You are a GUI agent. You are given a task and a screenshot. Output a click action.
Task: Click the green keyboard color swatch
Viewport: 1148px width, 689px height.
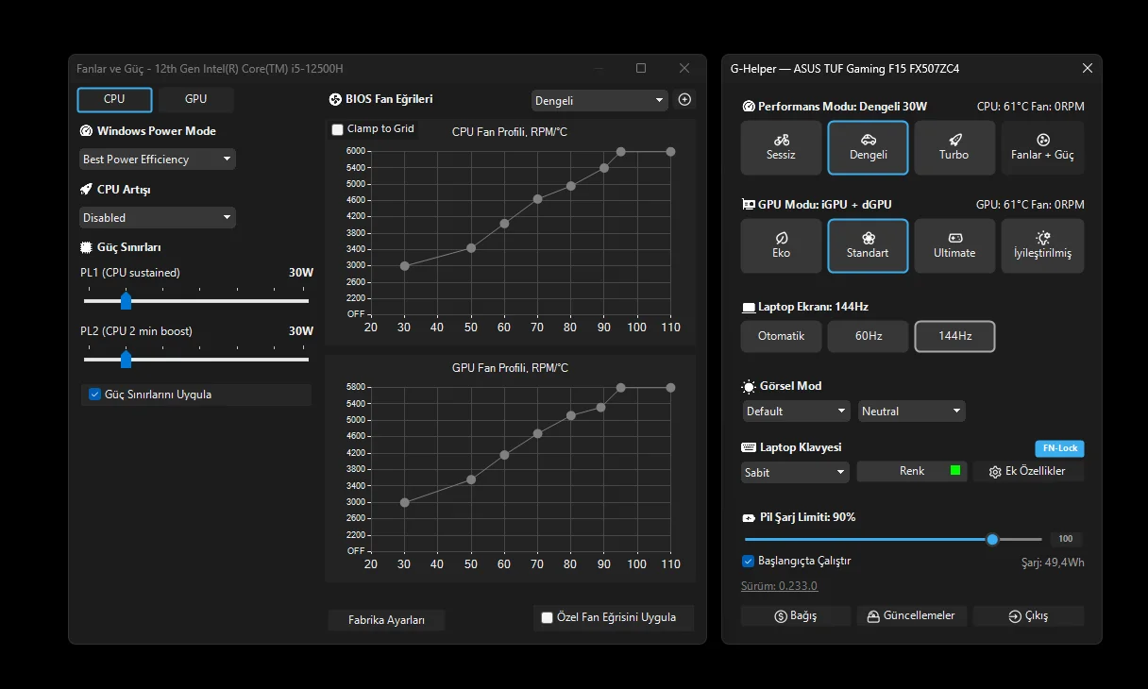[x=955, y=470]
